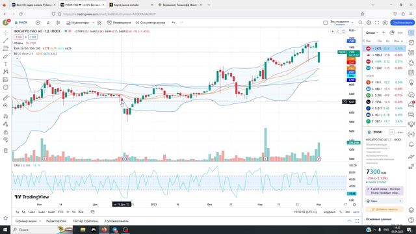Add a symbol to watchlist plus icon
Image resolution: width=416 pixels, height=234 pixels.
pos(383,32)
